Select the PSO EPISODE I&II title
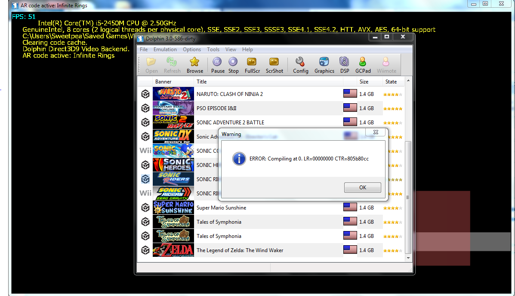 tap(216, 108)
